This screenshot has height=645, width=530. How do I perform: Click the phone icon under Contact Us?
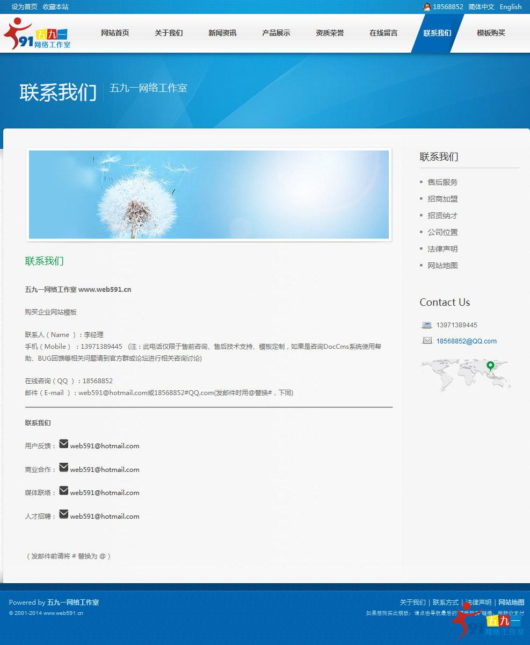coord(426,325)
